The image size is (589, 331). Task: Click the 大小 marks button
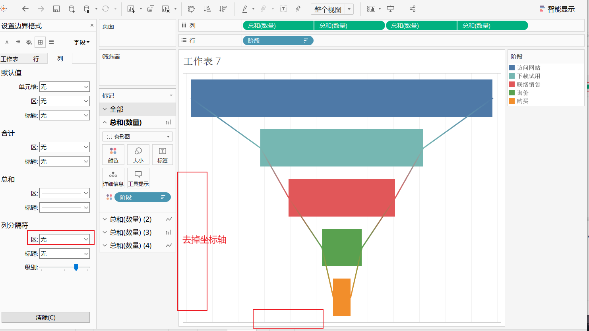pos(138,155)
